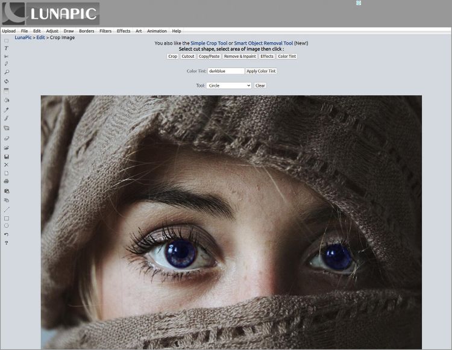Open the Adjust menu

pos(52,31)
